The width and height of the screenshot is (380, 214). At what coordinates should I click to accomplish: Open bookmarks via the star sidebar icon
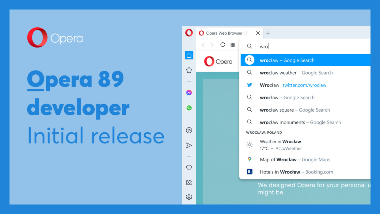pos(189,70)
